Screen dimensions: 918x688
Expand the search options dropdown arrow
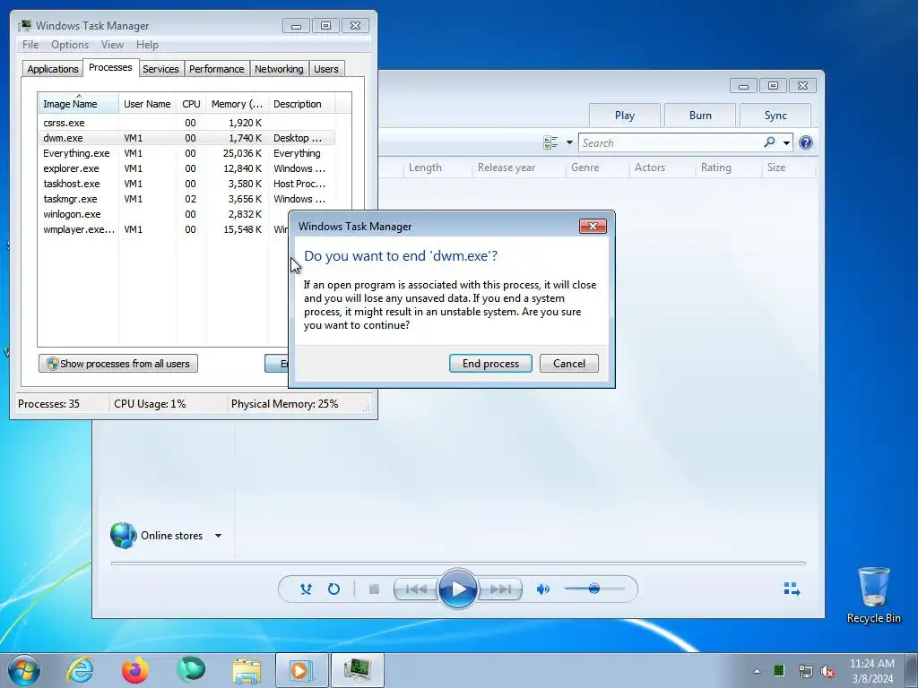click(786, 142)
